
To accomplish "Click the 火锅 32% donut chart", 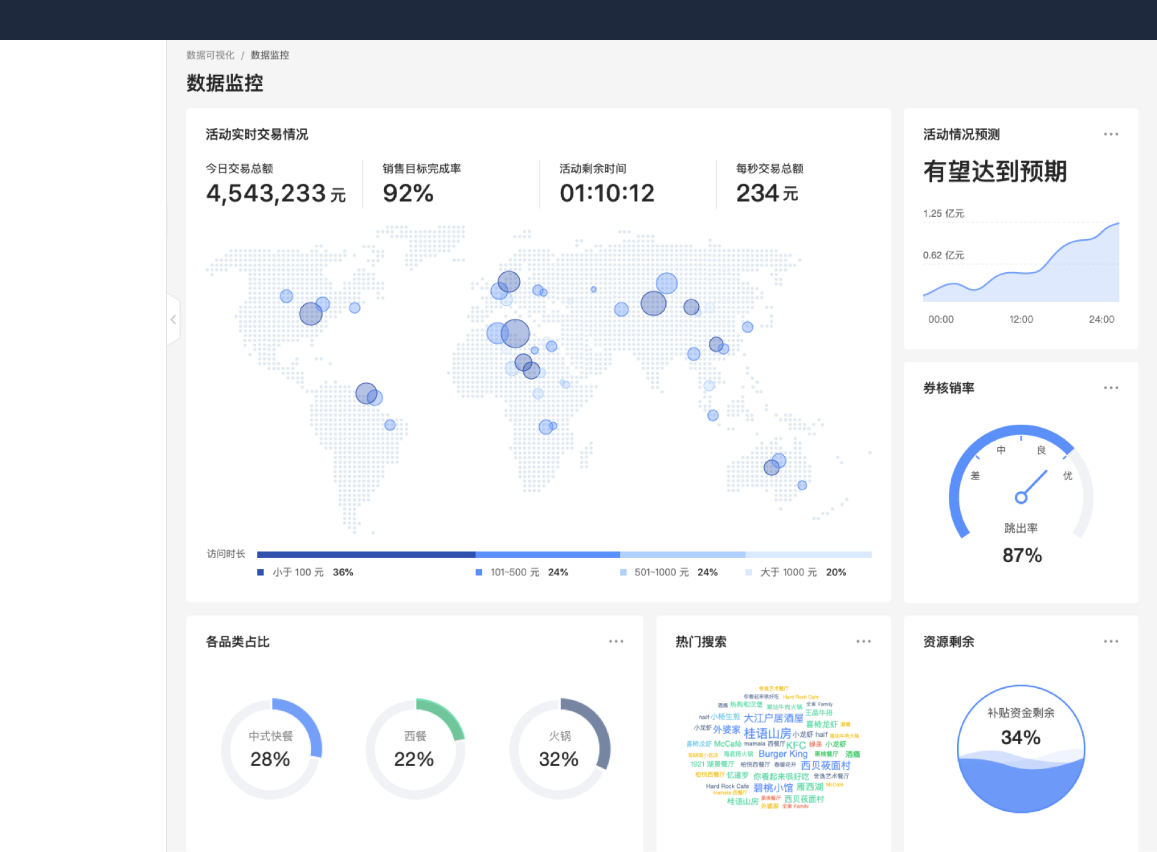I will click(560, 749).
